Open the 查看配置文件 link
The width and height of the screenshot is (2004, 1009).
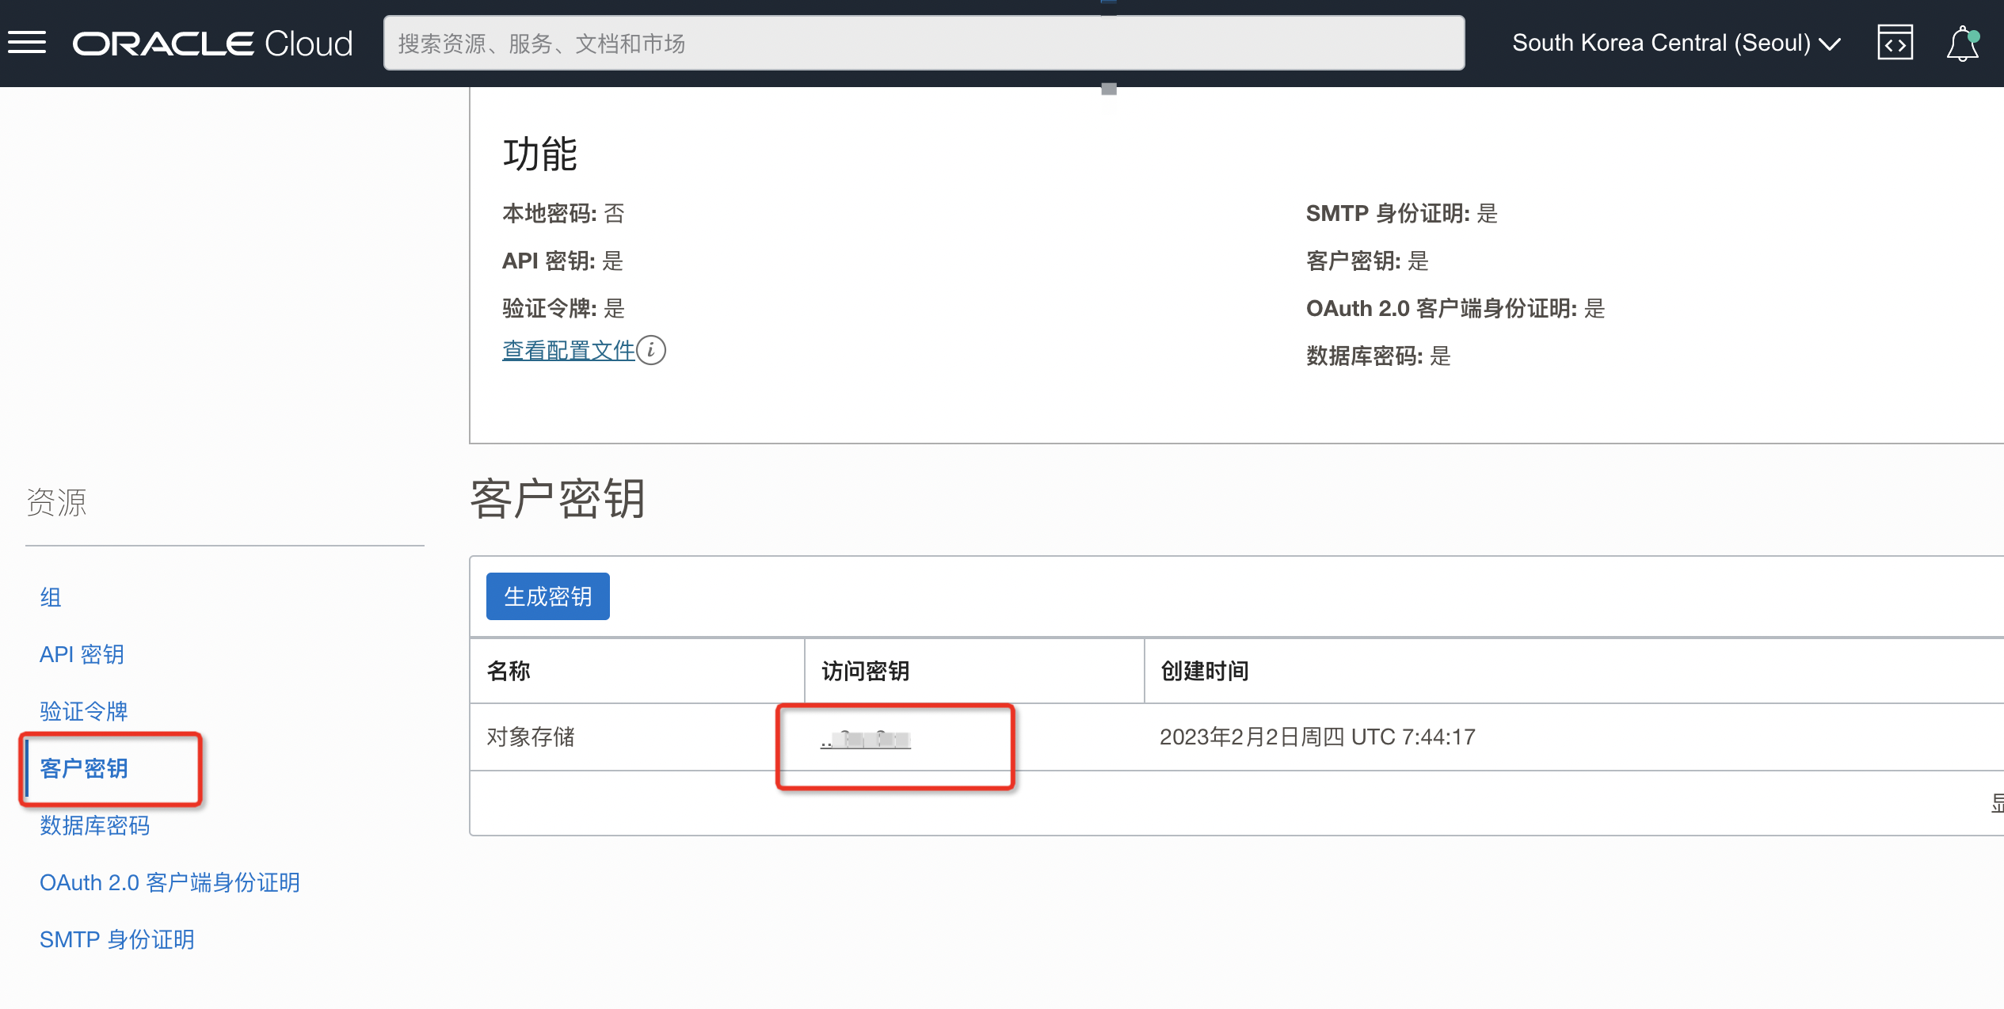(568, 350)
